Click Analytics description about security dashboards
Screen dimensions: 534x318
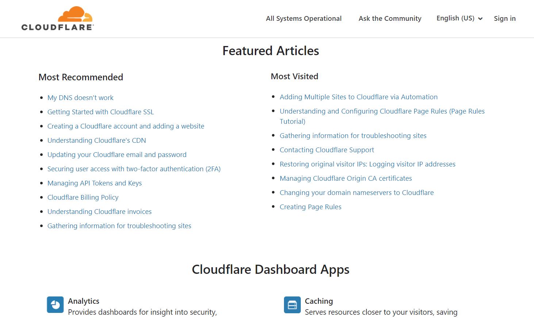142,312
